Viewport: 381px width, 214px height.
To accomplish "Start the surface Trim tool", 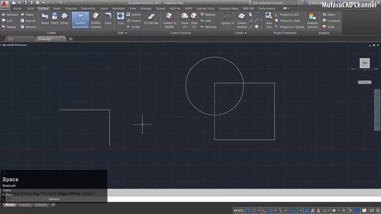I will pyautogui.click(x=120, y=18).
